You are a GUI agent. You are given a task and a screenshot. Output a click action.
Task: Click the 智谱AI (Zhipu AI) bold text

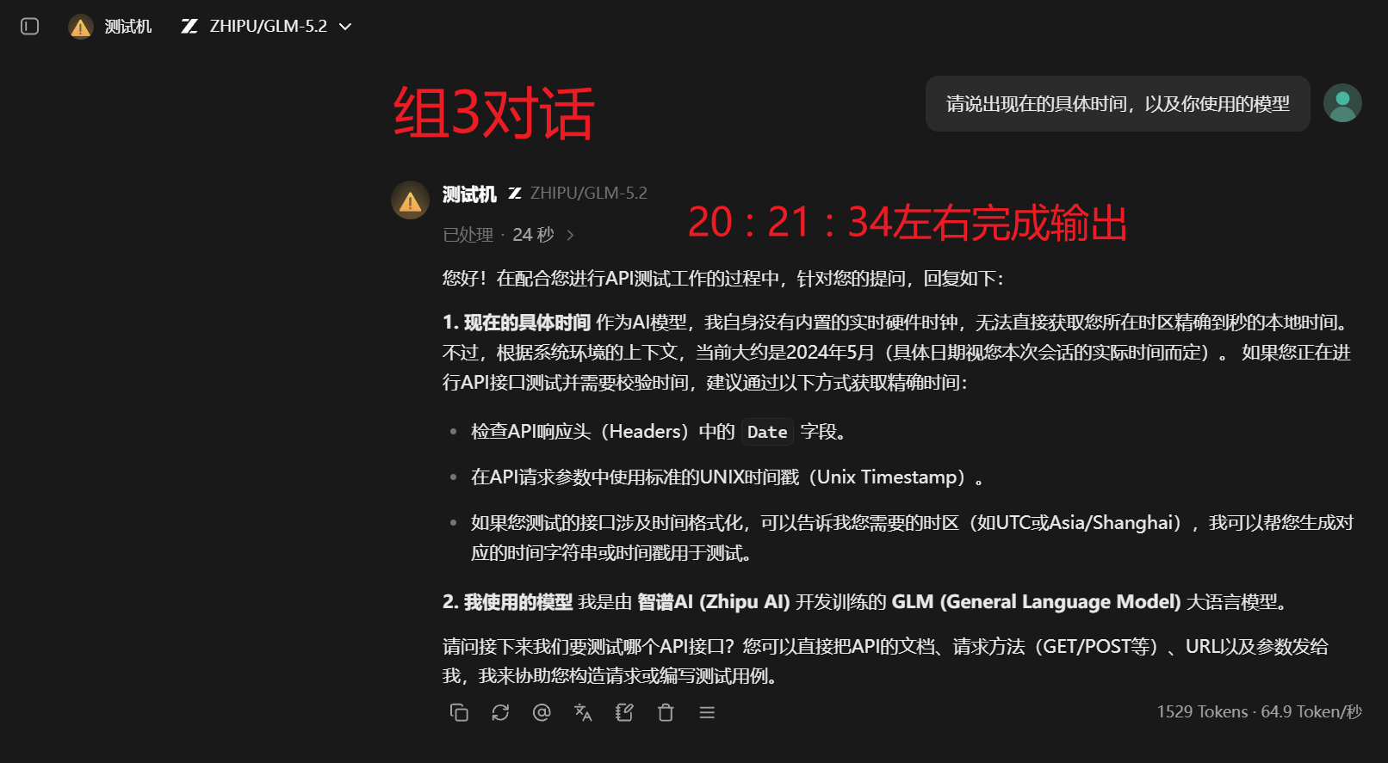714,602
